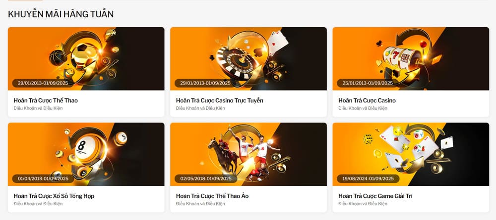This screenshot has height=220, width=496.
Task: Click the Hoàn Trả Cược Game Giải Trí title
Action: point(375,196)
